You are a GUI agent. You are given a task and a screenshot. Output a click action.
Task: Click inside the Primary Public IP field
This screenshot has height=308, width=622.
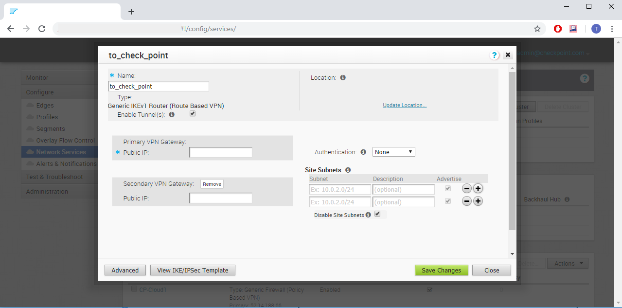click(x=220, y=152)
